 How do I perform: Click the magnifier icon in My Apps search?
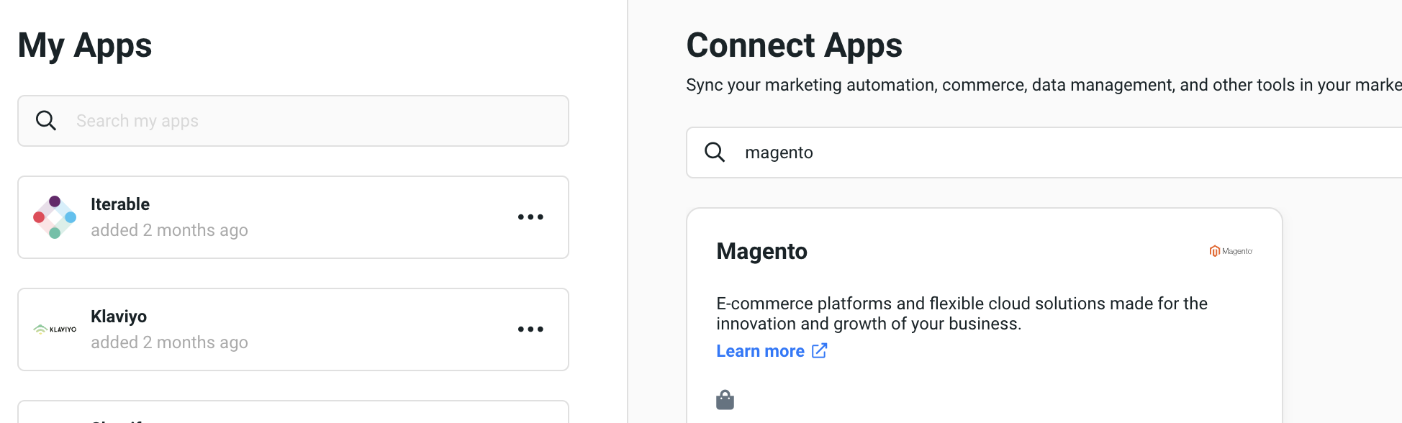pos(46,121)
